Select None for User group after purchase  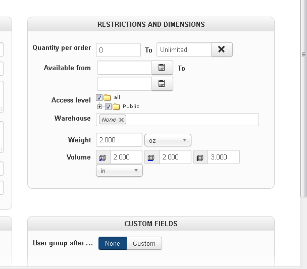pos(113,243)
